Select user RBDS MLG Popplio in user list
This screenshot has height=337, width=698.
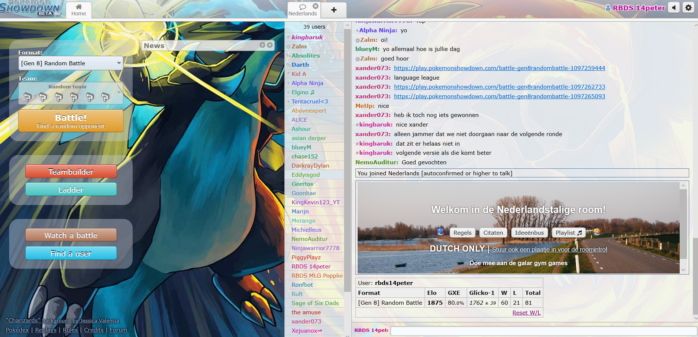coord(314,275)
